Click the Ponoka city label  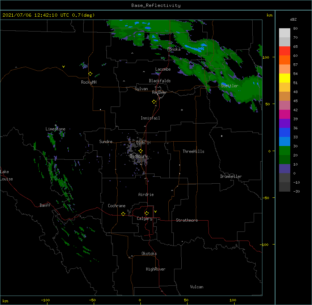pos(174,49)
